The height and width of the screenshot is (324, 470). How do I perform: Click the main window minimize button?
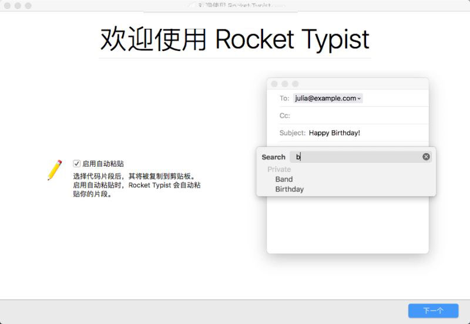point(18,5)
